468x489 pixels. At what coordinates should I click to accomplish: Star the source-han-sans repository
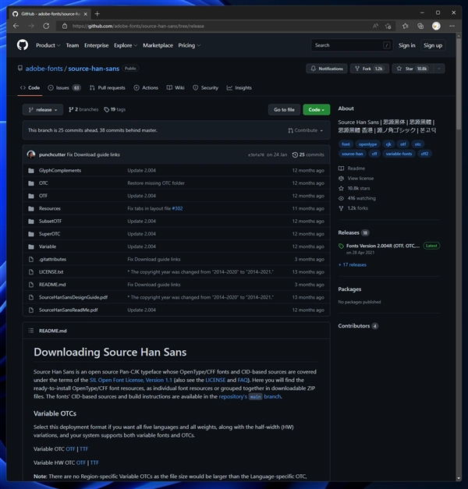[412, 69]
